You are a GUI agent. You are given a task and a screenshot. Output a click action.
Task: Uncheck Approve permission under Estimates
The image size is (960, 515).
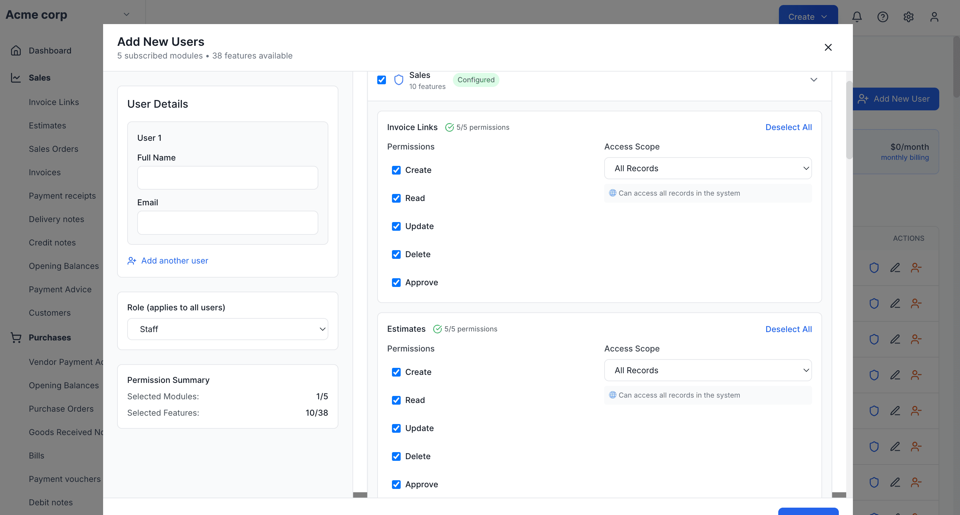tap(396, 485)
